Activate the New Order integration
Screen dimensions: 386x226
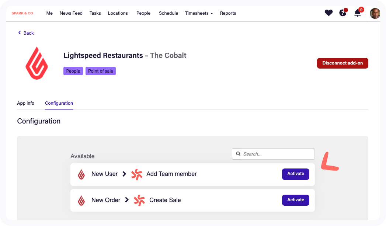coord(295,200)
